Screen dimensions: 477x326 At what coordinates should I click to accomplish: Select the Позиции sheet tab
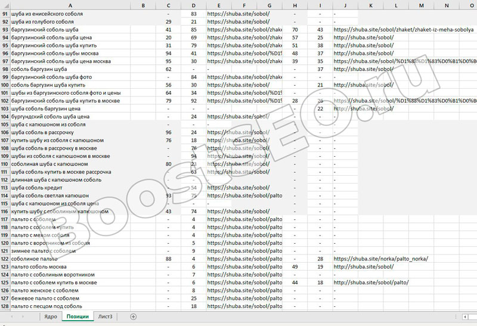click(78, 316)
